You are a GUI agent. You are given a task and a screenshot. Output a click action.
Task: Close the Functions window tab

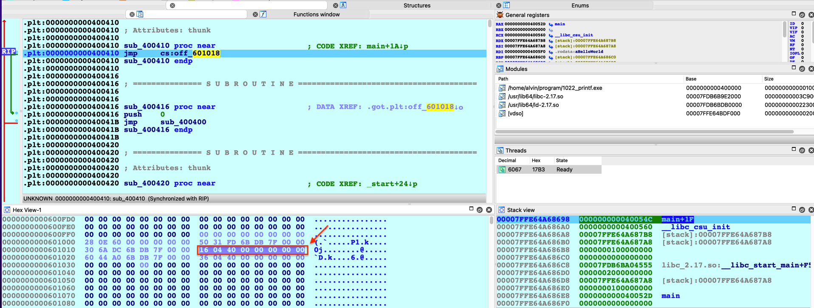(255, 14)
